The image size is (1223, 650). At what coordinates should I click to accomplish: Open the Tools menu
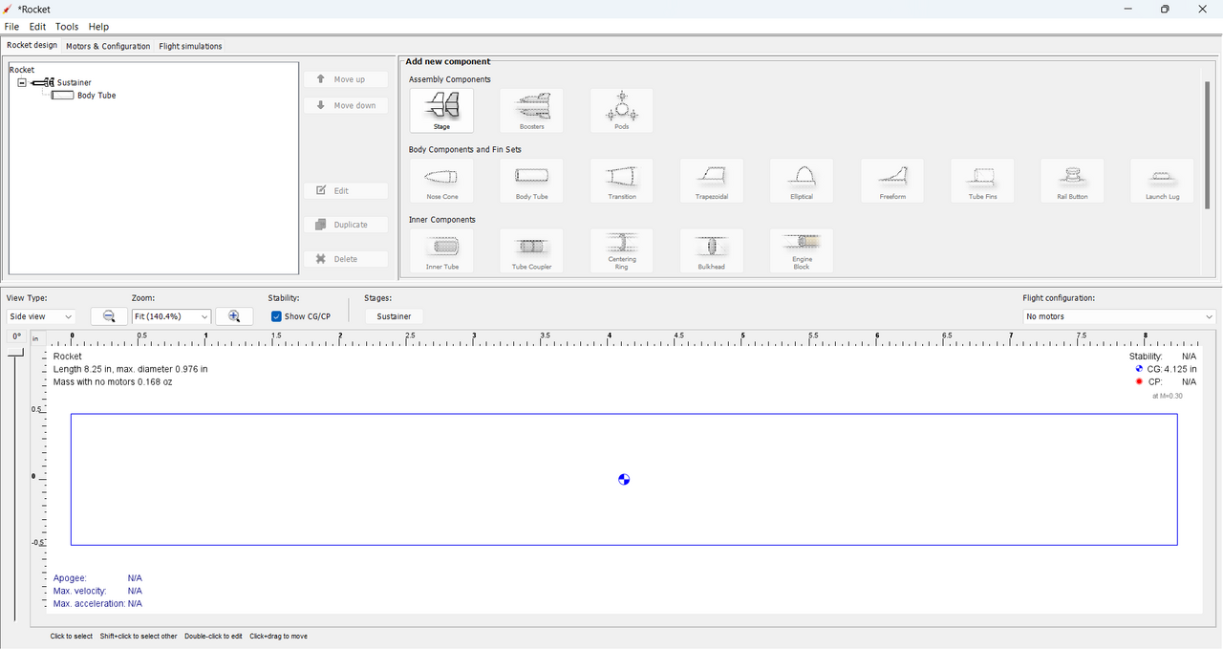67,27
